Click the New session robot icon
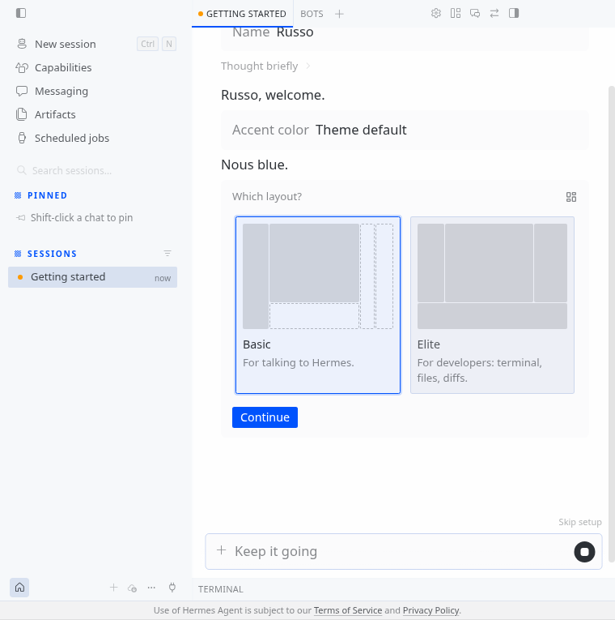This screenshot has width=615, height=620. coord(22,44)
